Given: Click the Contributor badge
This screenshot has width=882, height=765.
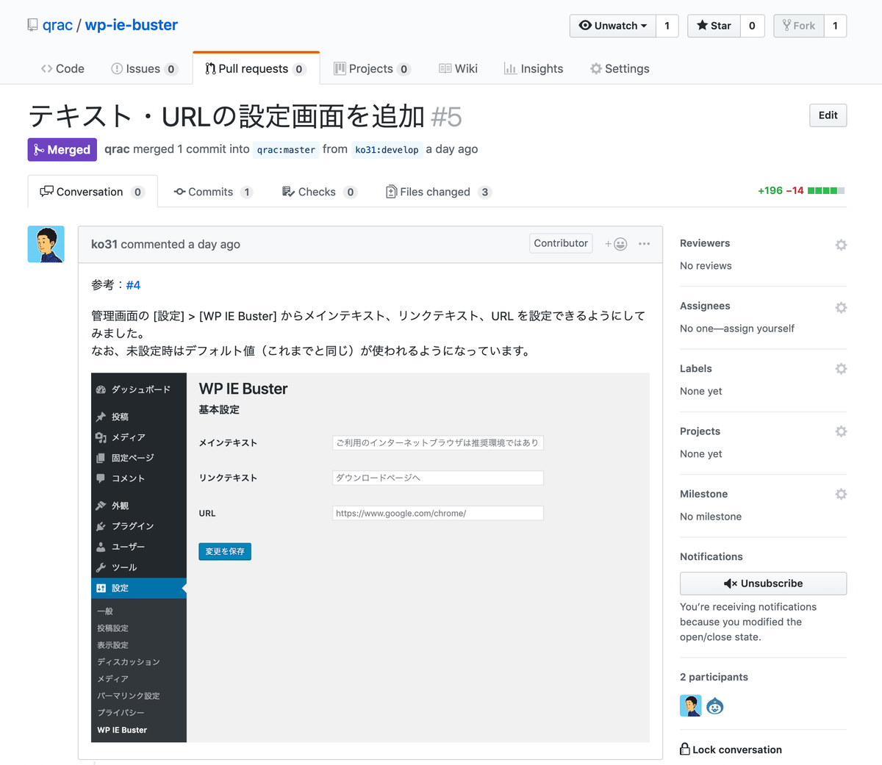Looking at the screenshot, I should (x=561, y=243).
